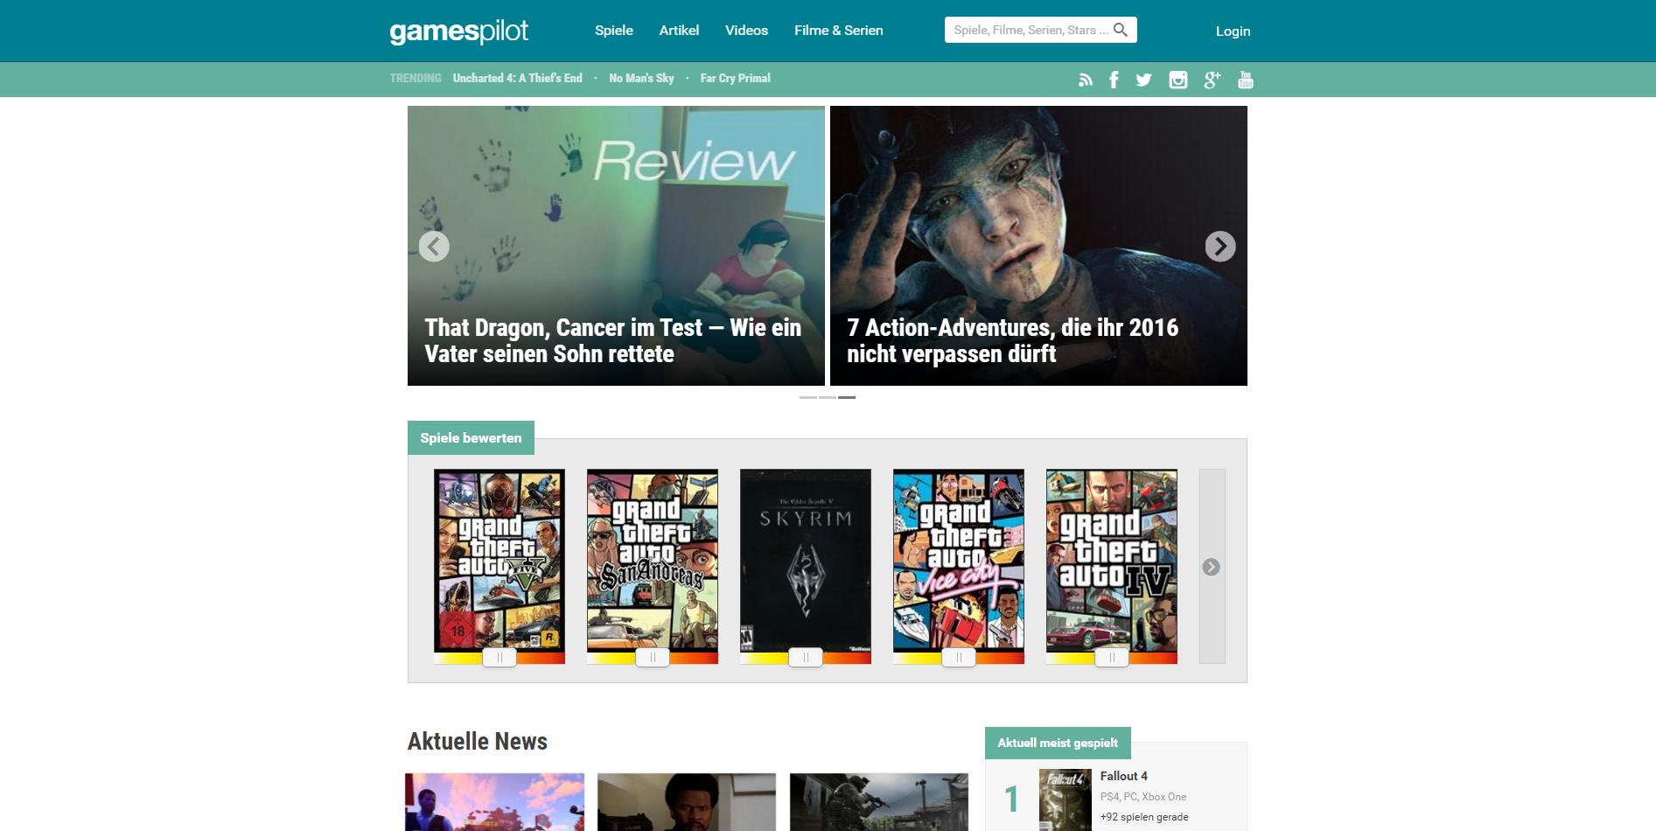Screen dimensions: 1656x831
Task: Click the Login link
Action: click(x=1233, y=31)
